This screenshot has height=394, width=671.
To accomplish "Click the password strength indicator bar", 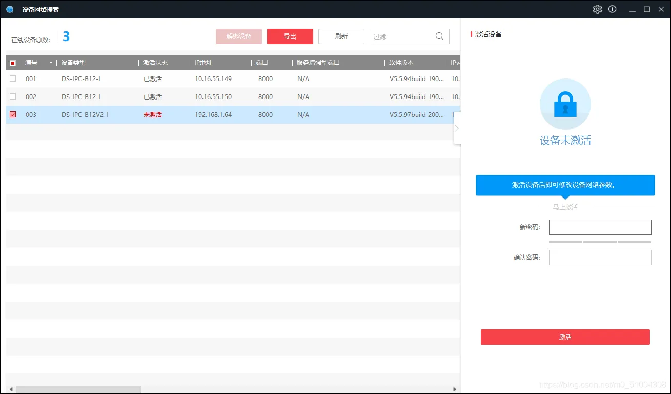I will (x=600, y=242).
